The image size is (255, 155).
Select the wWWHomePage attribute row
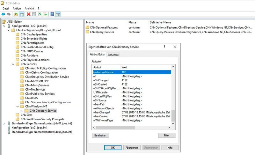point(132,120)
